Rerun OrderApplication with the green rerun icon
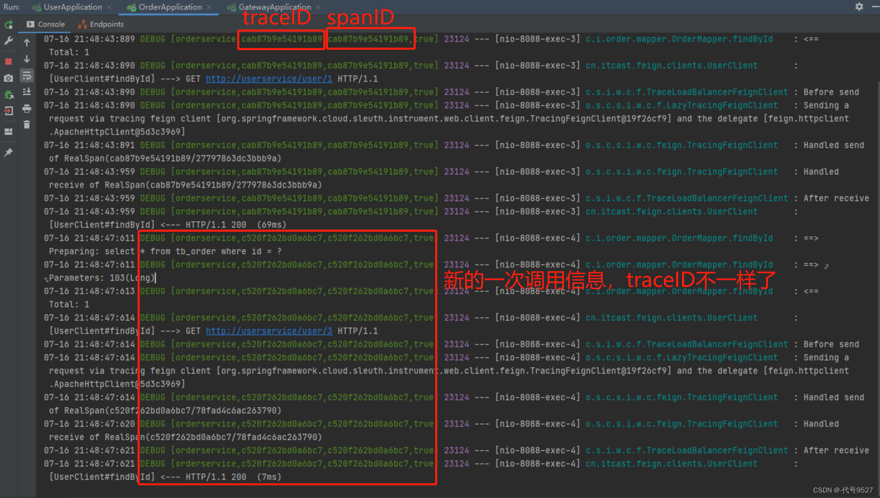 [x=8, y=25]
